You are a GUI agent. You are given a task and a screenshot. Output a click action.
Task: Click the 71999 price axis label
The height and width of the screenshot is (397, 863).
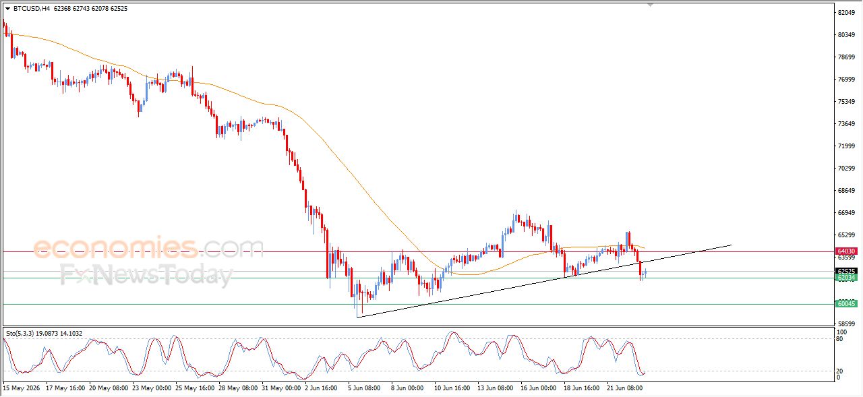click(x=847, y=146)
